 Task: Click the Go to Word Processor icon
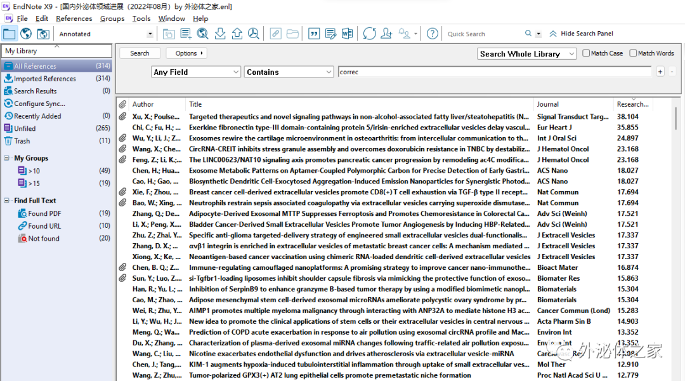(x=348, y=34)
